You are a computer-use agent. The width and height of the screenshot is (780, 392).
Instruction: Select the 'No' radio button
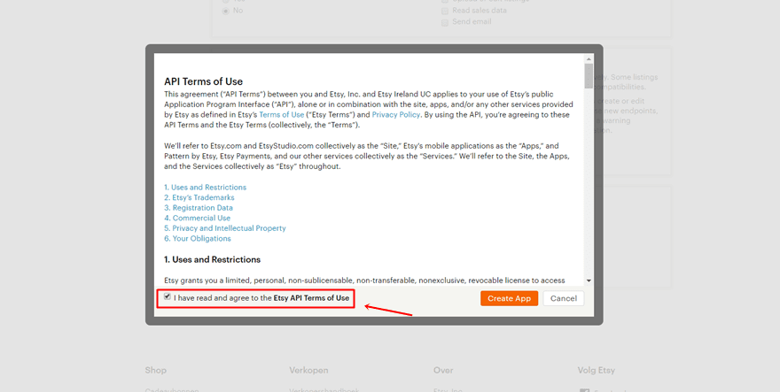[x=226, y=11]
